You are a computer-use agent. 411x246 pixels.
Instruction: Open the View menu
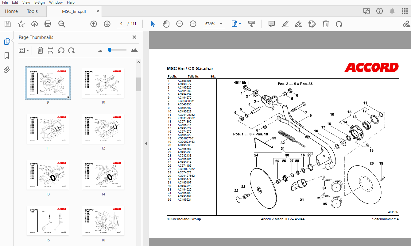pyautogui.click(x=26, y=2)
